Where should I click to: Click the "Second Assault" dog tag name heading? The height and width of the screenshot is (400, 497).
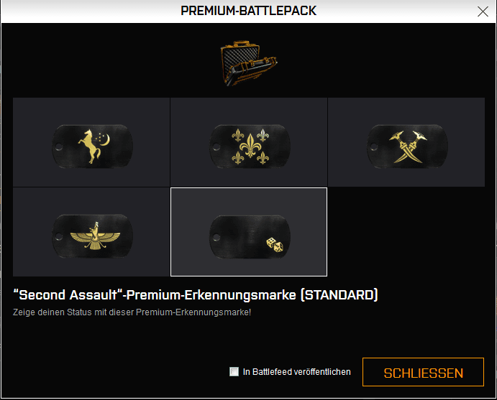click(x=196, y=295)
